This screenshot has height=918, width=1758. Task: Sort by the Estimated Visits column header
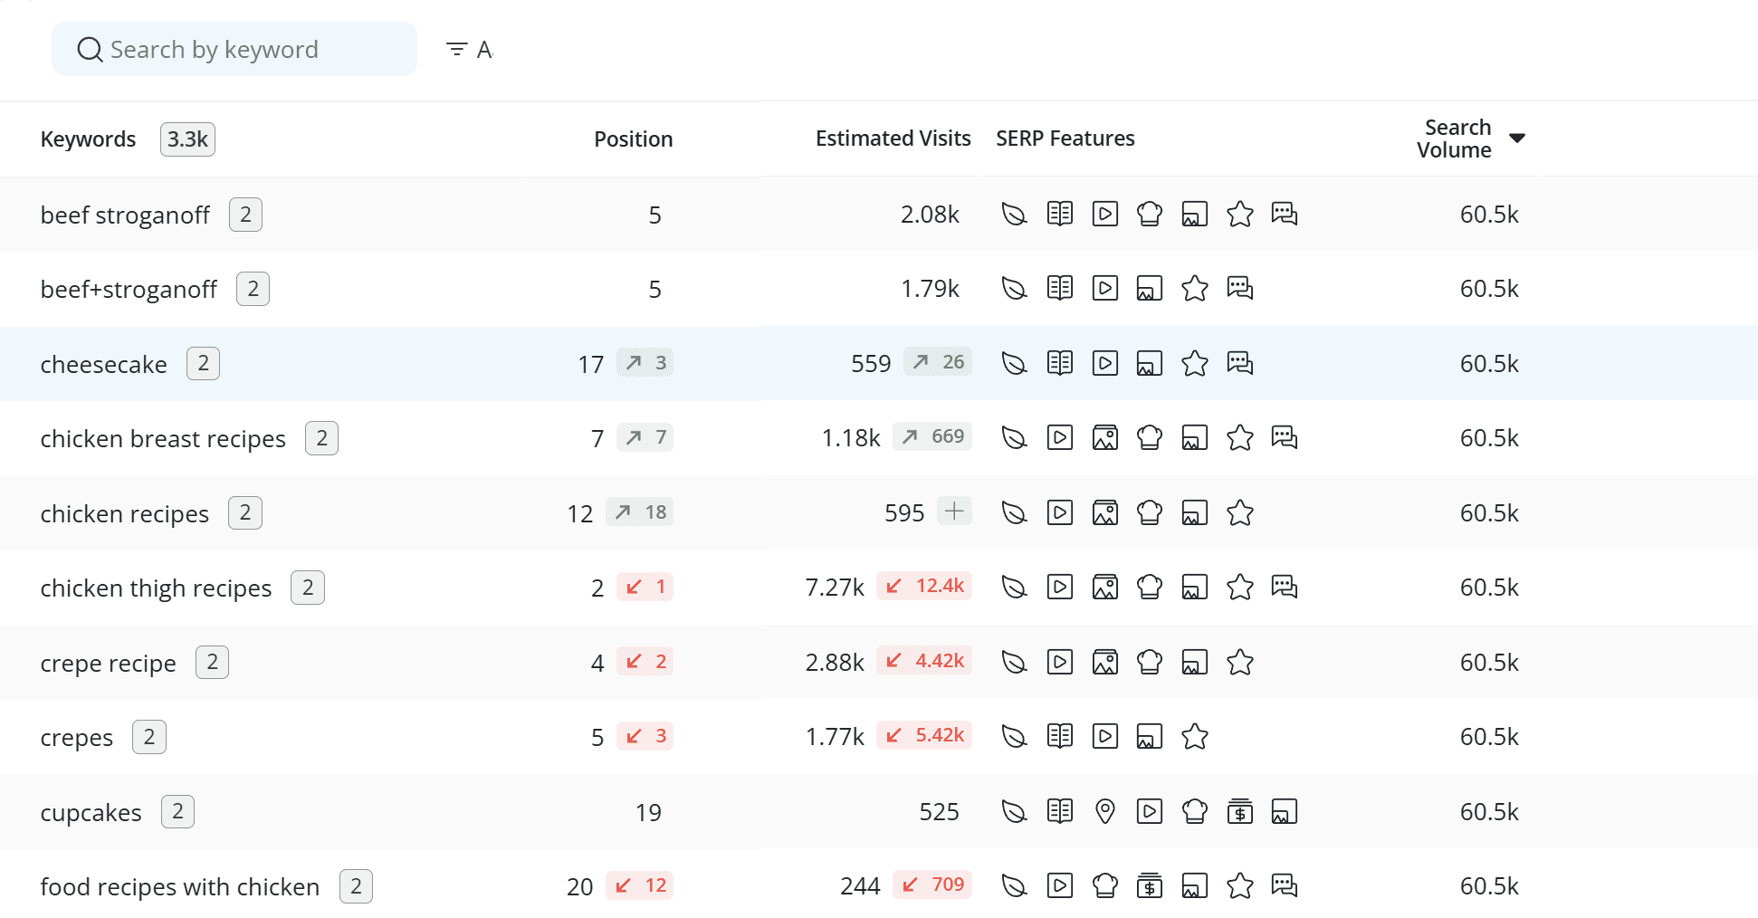893,139
